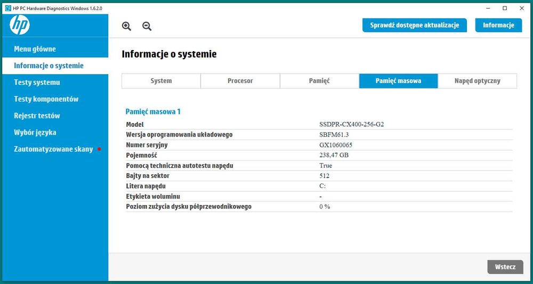
Task: Switch to the Procesor tab
Action: (240, 81)
